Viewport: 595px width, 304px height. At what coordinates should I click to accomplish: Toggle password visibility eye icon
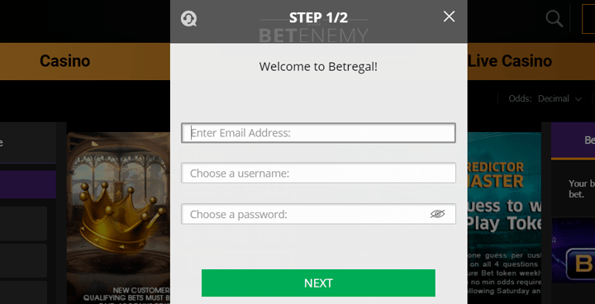pos(437,214)
